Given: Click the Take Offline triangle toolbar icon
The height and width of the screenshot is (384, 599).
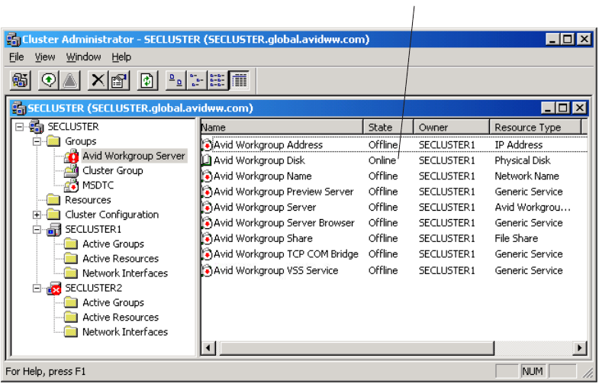Looking at the screenshot, I should (70, 81).
